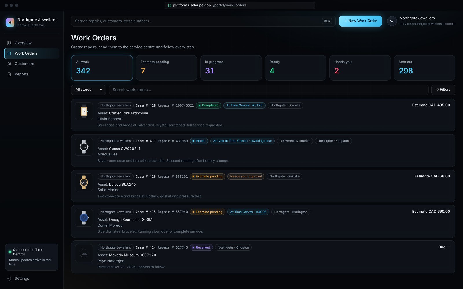This screenshot has height=289, width=463.
Task: Click the Guess GW0202L1 watch thumbnail
Action: 84,147
